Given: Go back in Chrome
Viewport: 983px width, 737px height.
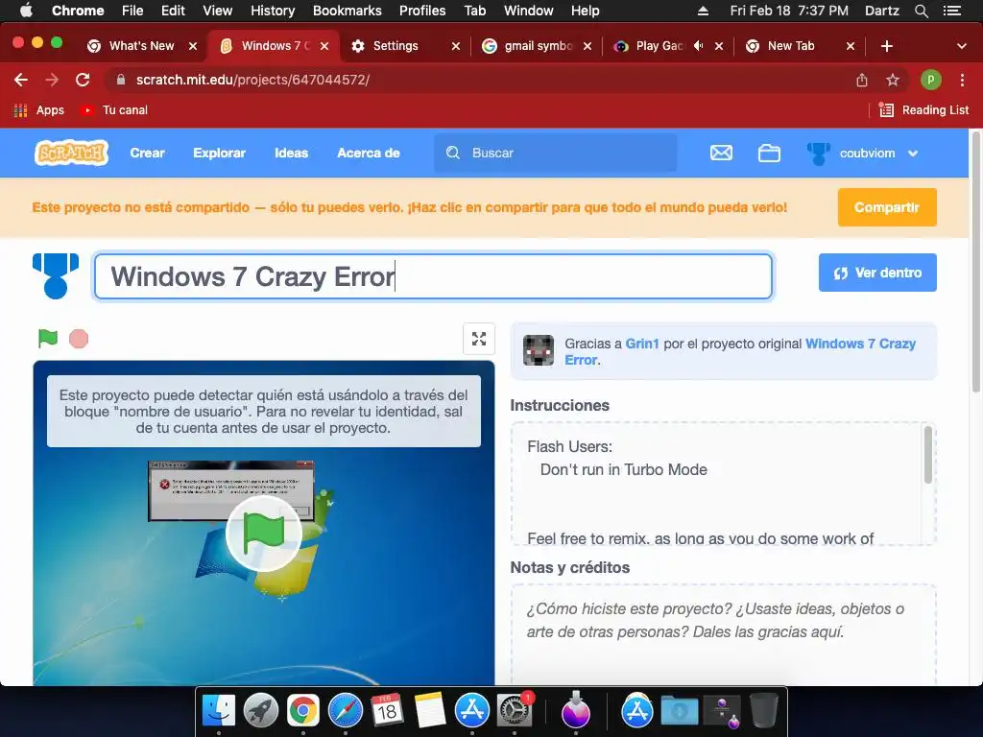Looking at the screenshot, I should tap(21, 80).
